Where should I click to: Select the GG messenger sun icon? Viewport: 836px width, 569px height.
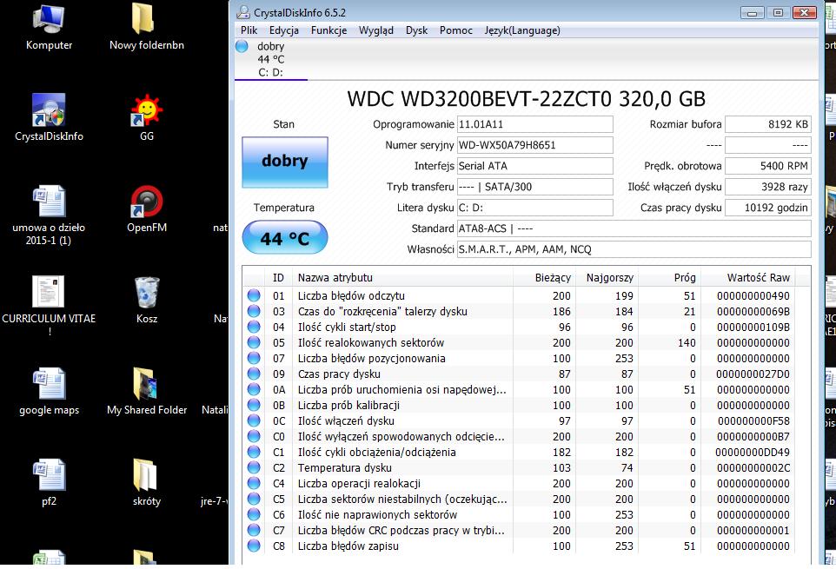pyautogui.click(x=147, y=110)
